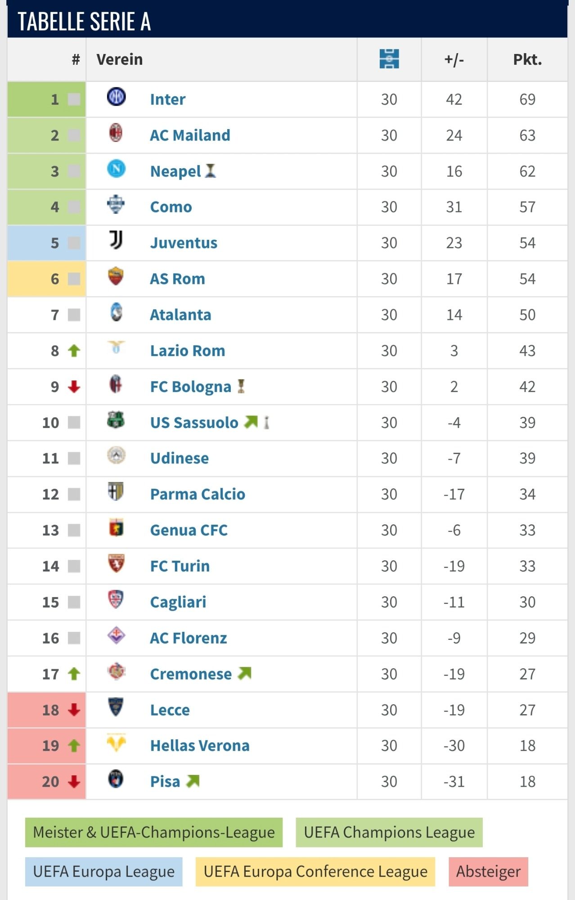Viewport: 575px width, 900px height.
Task: Click the promoted arrow icon beside Cremonese
Action: click(245, 673)
